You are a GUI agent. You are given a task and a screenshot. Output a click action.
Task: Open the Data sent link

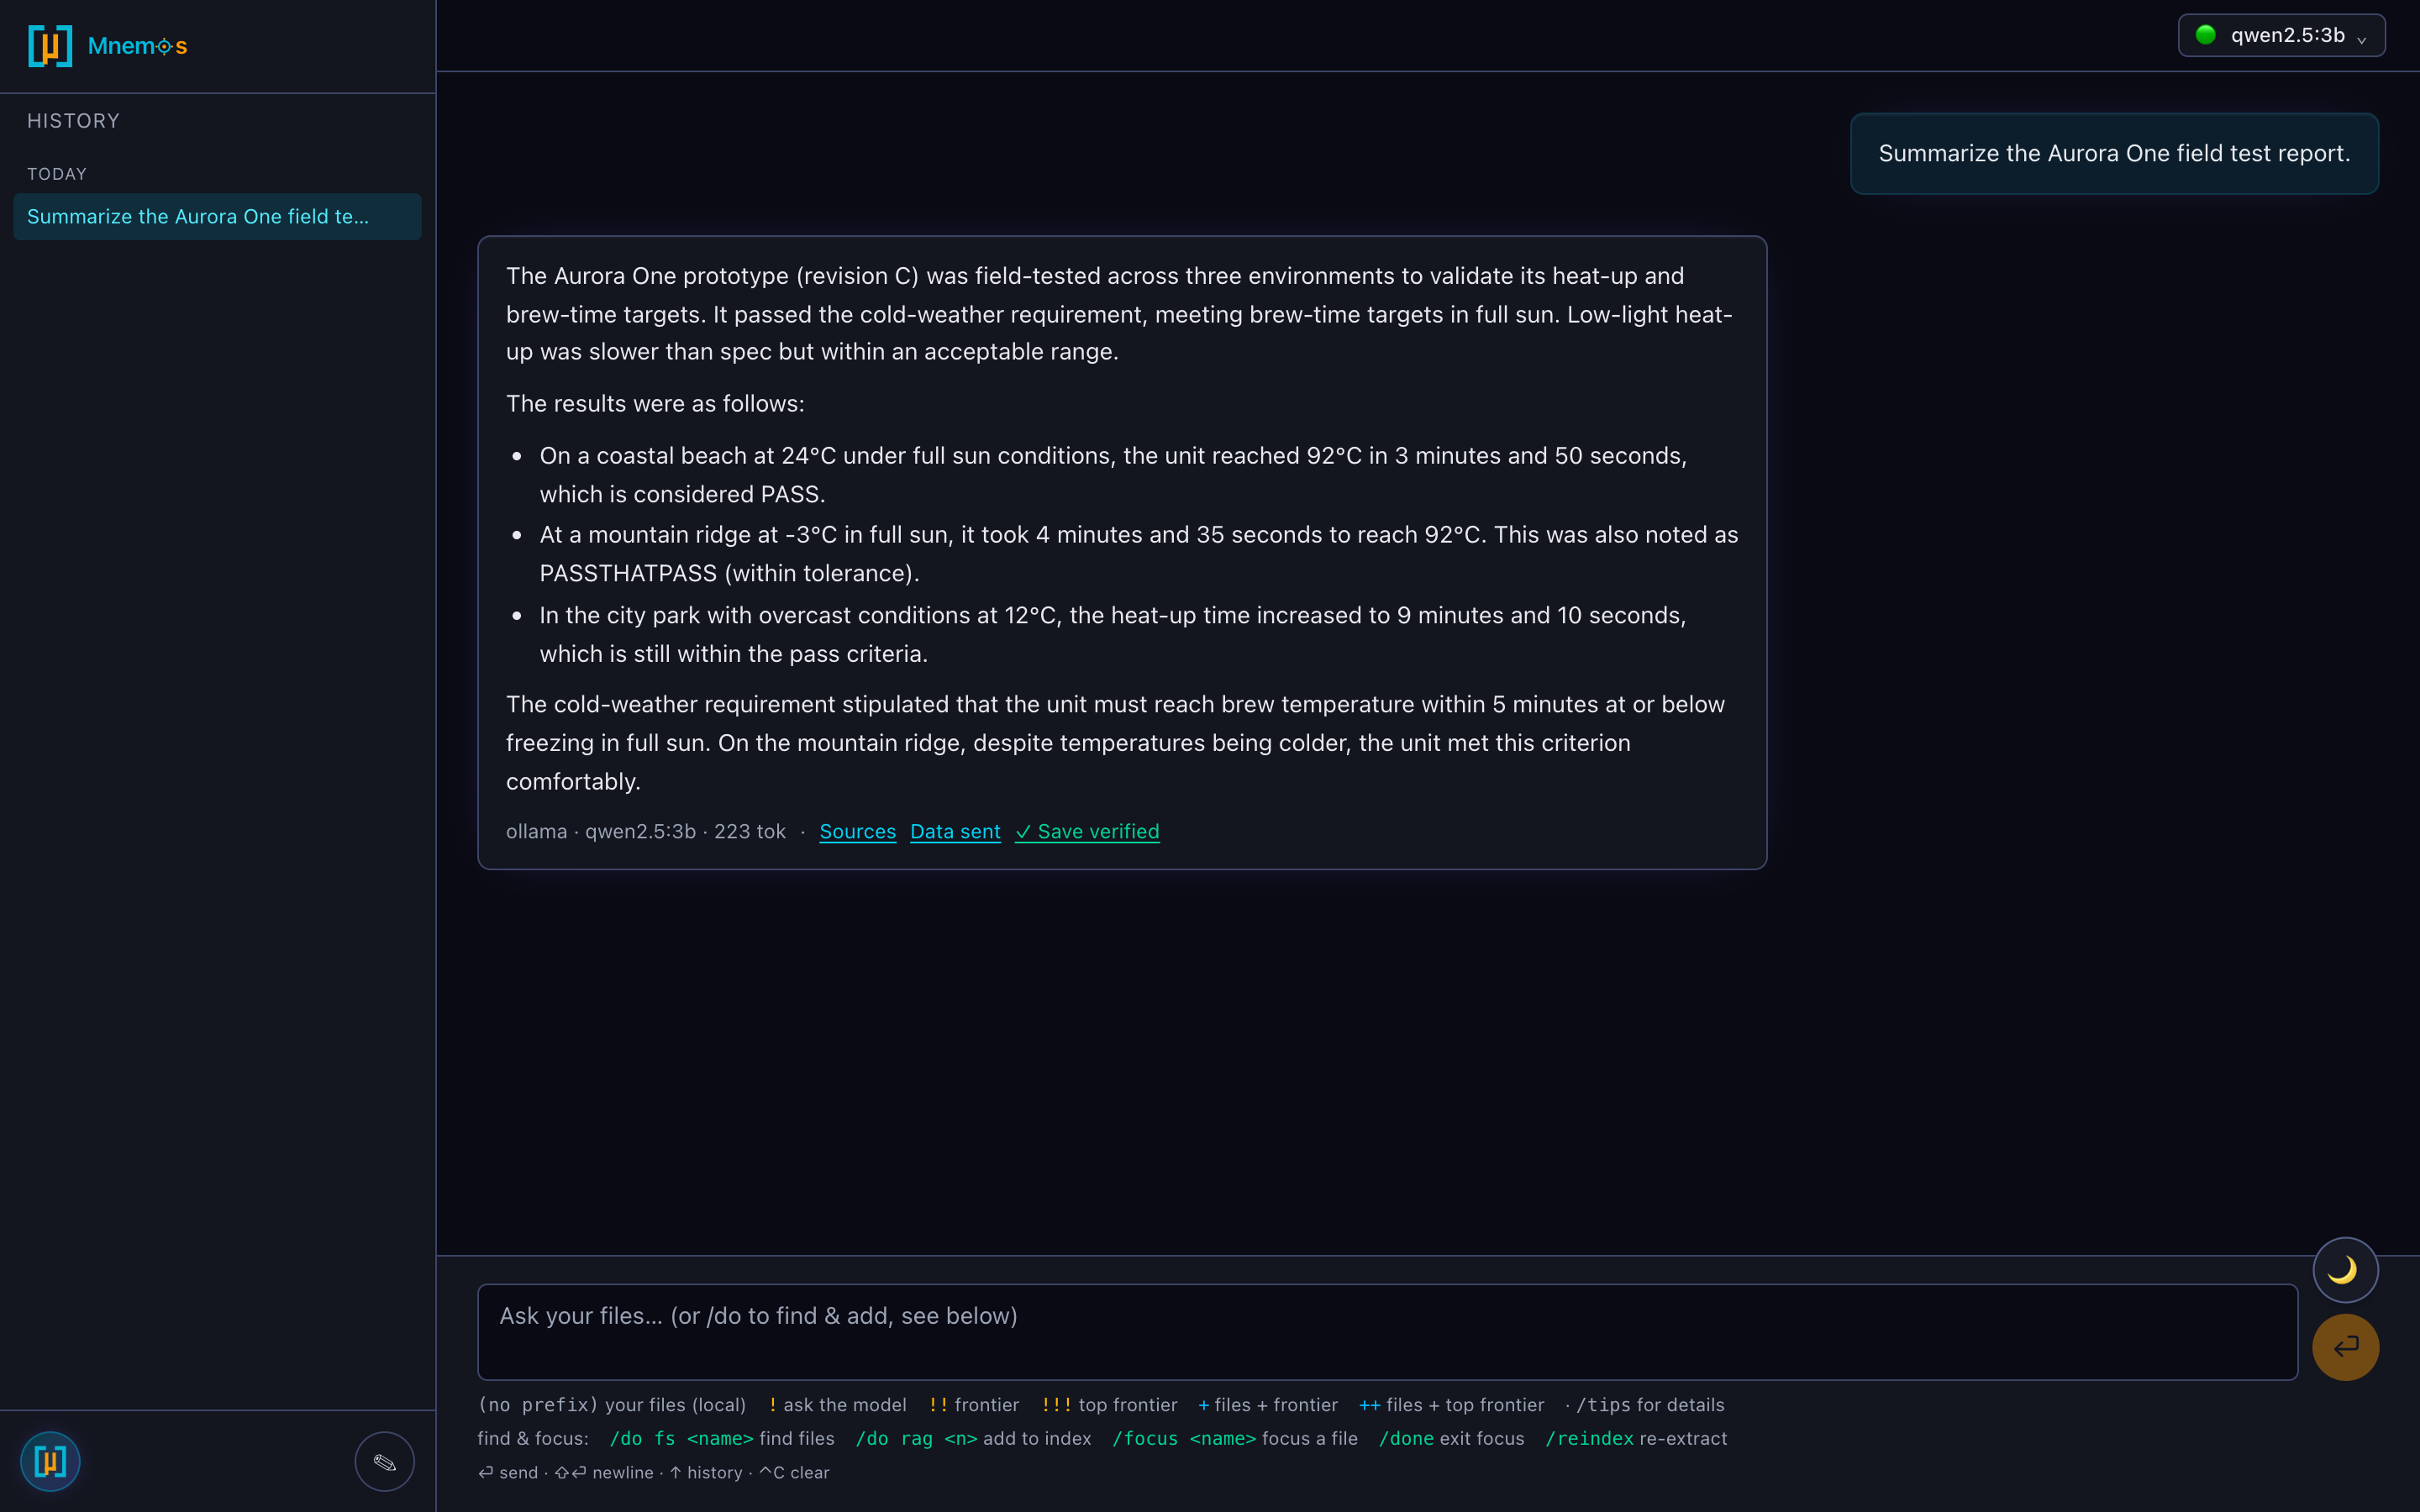(955, 831)
